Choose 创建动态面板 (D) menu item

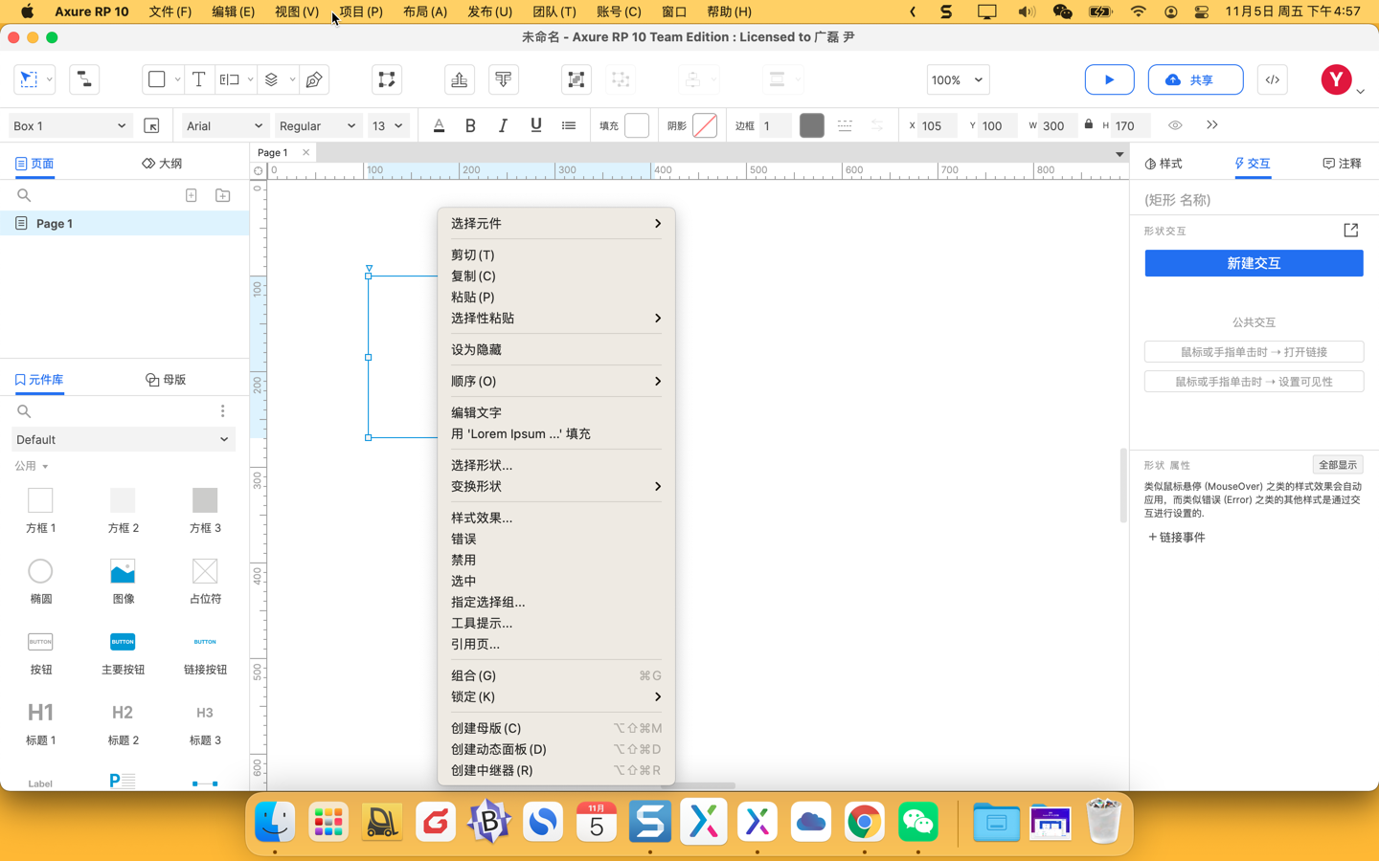(555, 749)
